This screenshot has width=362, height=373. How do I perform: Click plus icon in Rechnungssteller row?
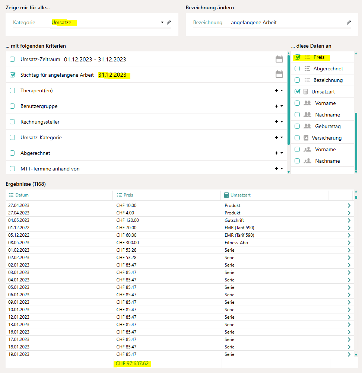coord(276,122)
